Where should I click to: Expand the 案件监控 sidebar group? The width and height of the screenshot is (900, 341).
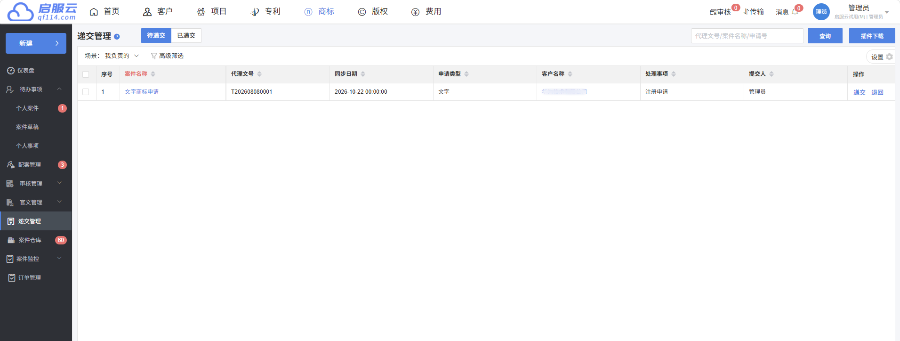tap(59, 259)
